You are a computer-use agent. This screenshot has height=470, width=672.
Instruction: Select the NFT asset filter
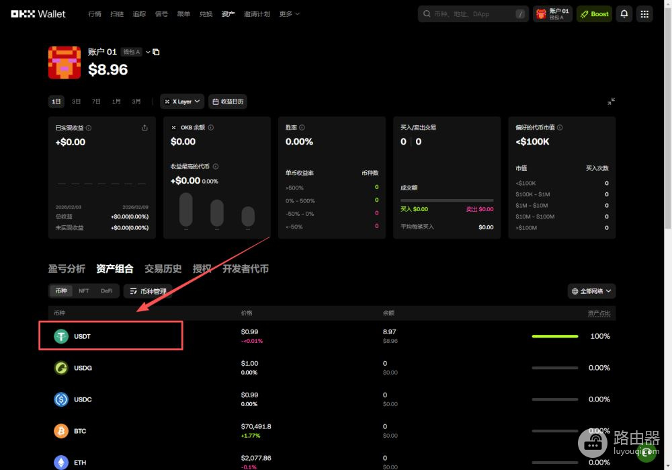point(84,290)
